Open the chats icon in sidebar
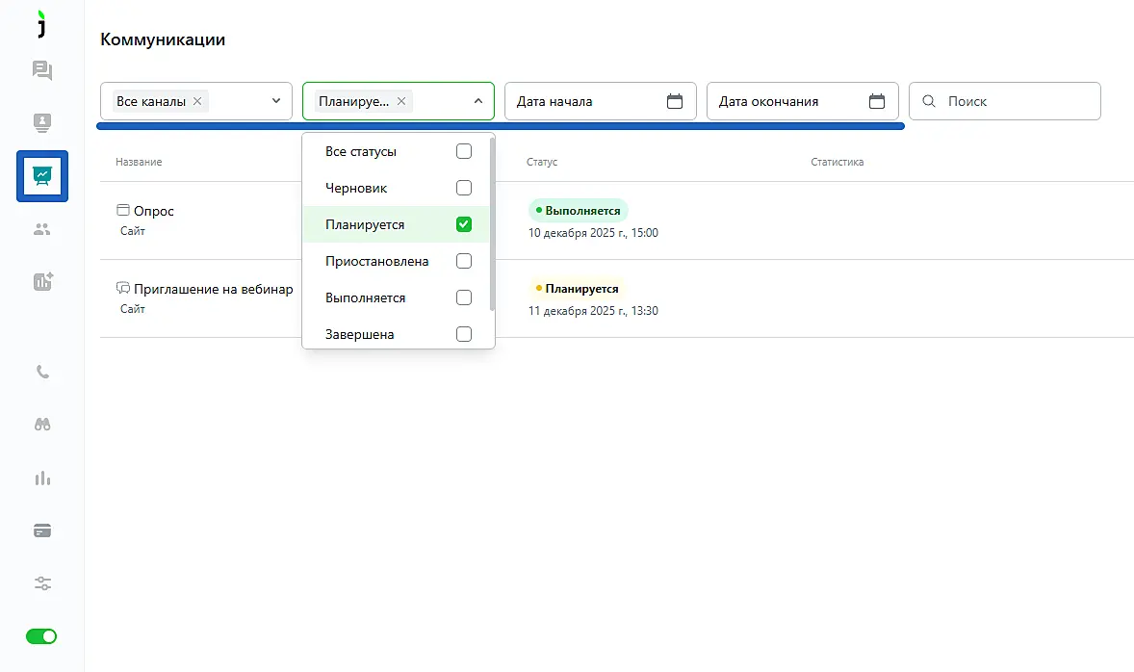The width and height of the screenshot is (1134, 672). tap(42, 70)
